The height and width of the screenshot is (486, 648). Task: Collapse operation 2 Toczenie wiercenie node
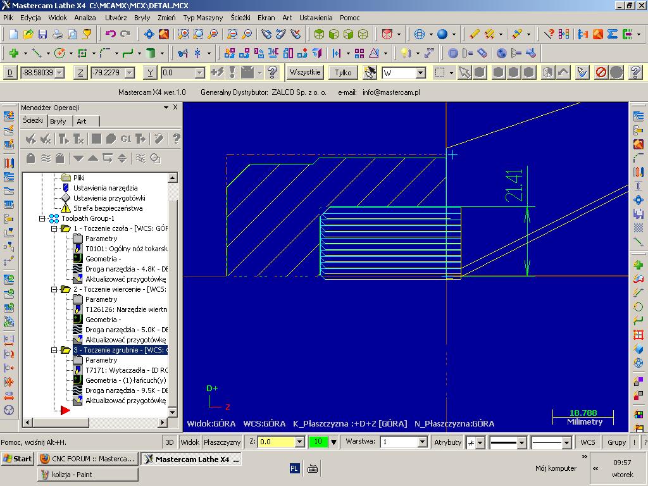54,289
